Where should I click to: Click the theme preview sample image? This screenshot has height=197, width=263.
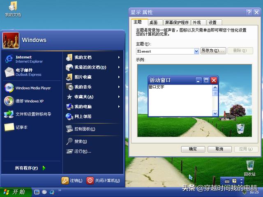[194, 101]
